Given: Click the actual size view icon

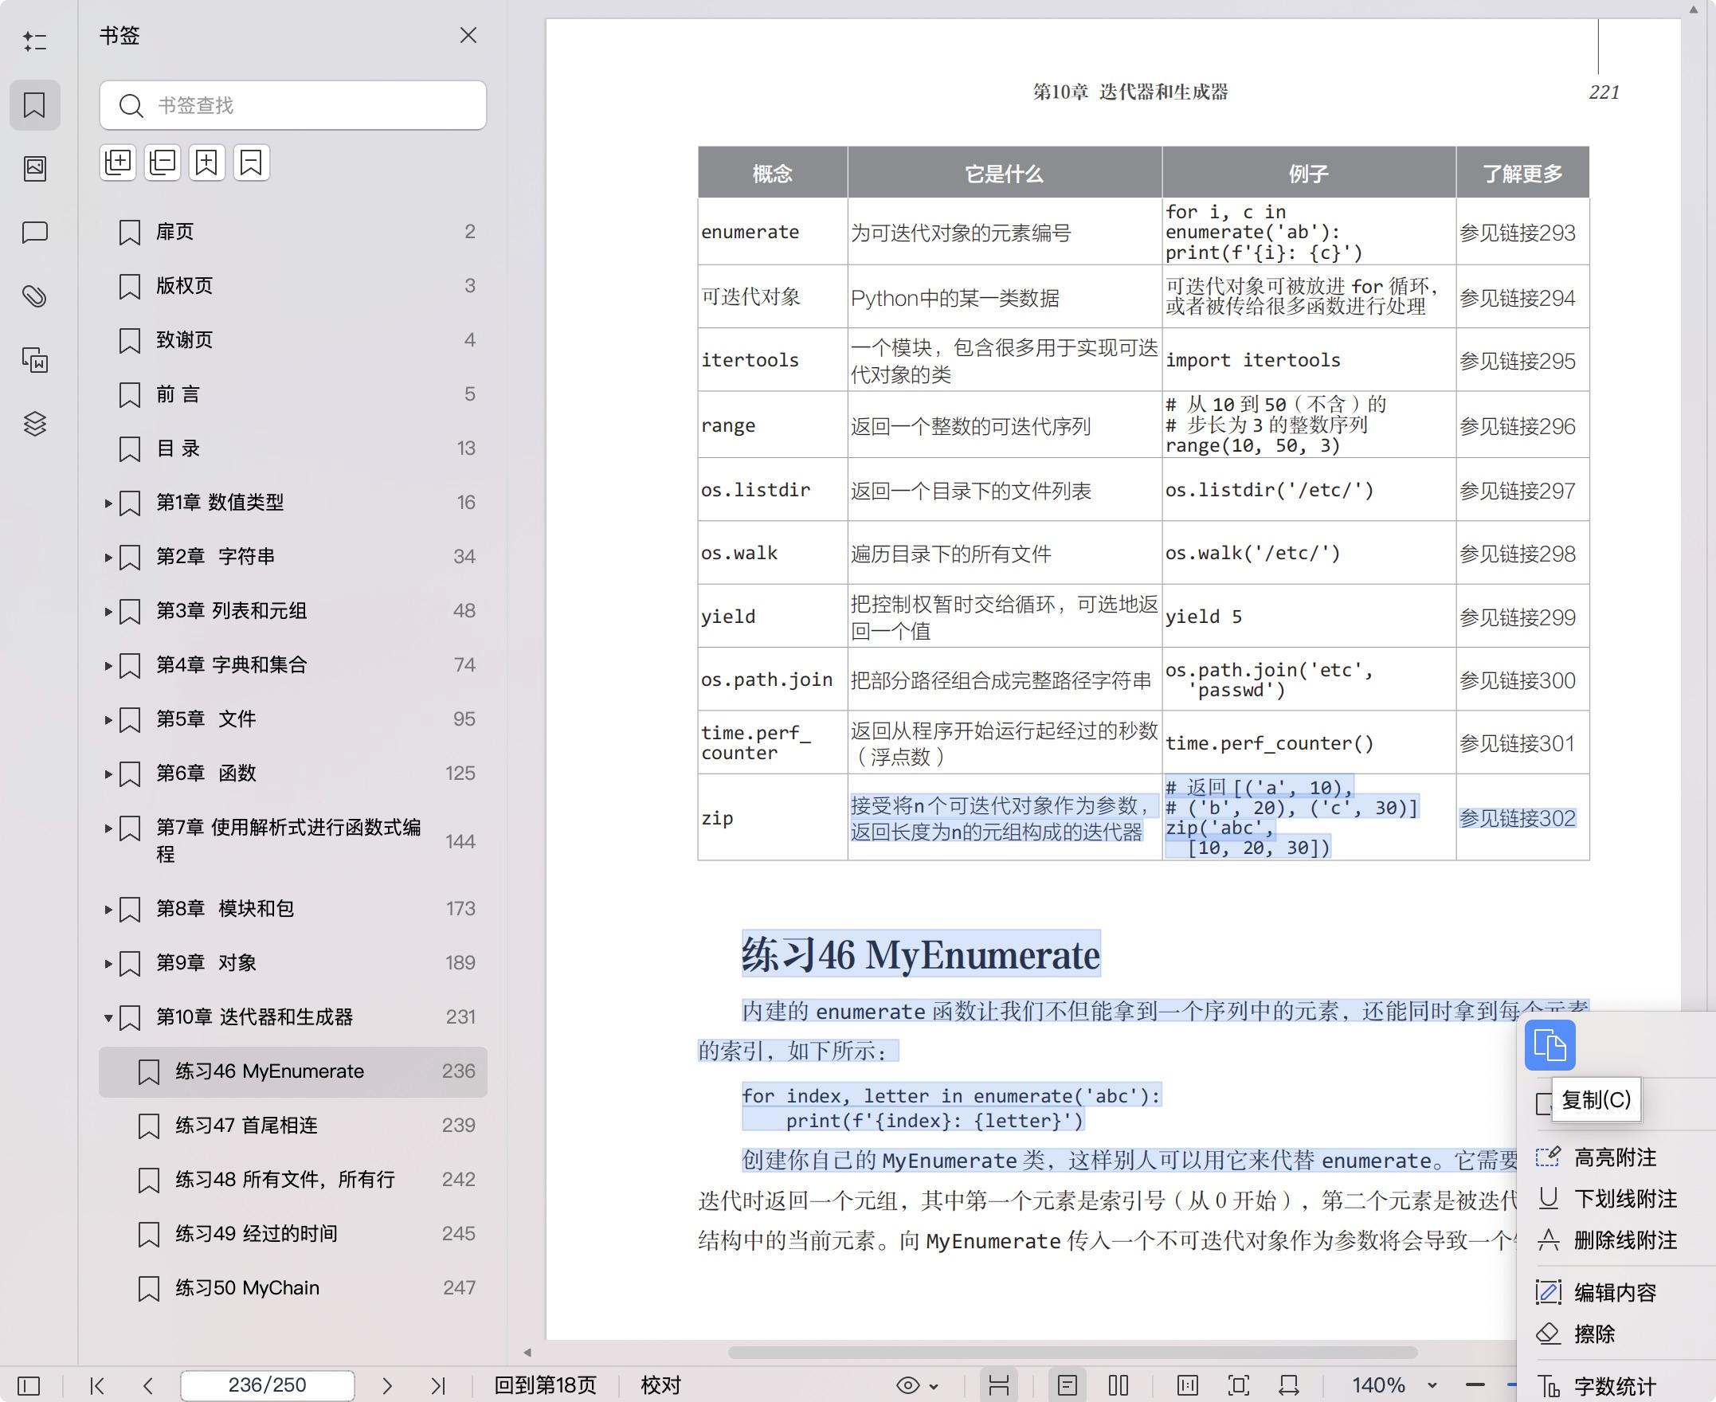Looking at the screenshot, I should [1188, 1386].
